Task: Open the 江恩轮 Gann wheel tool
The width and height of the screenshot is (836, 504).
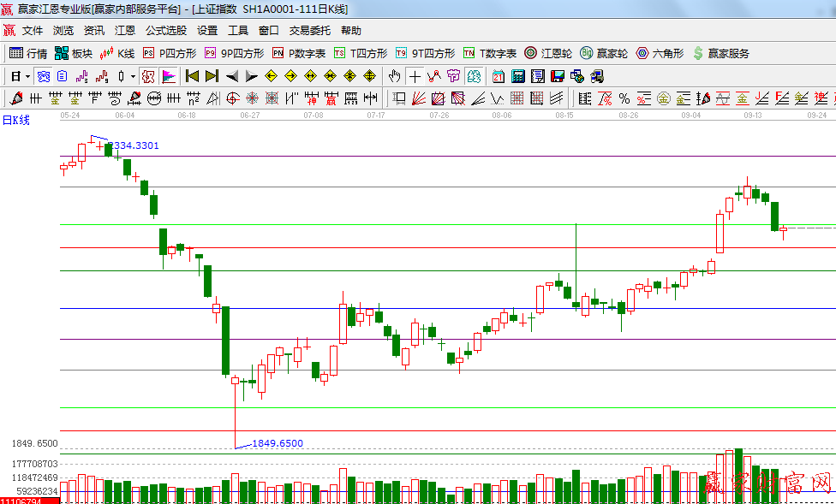Action: [x=548, y=53]
